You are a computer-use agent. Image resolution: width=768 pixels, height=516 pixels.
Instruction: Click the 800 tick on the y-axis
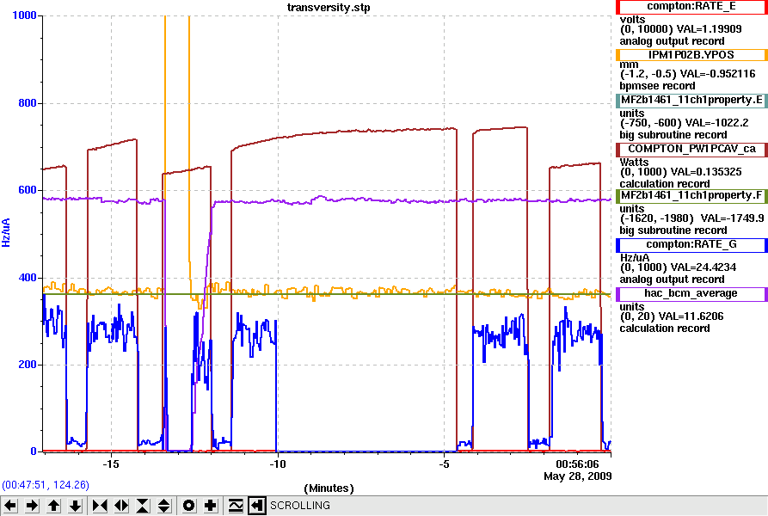pos(27,103)
